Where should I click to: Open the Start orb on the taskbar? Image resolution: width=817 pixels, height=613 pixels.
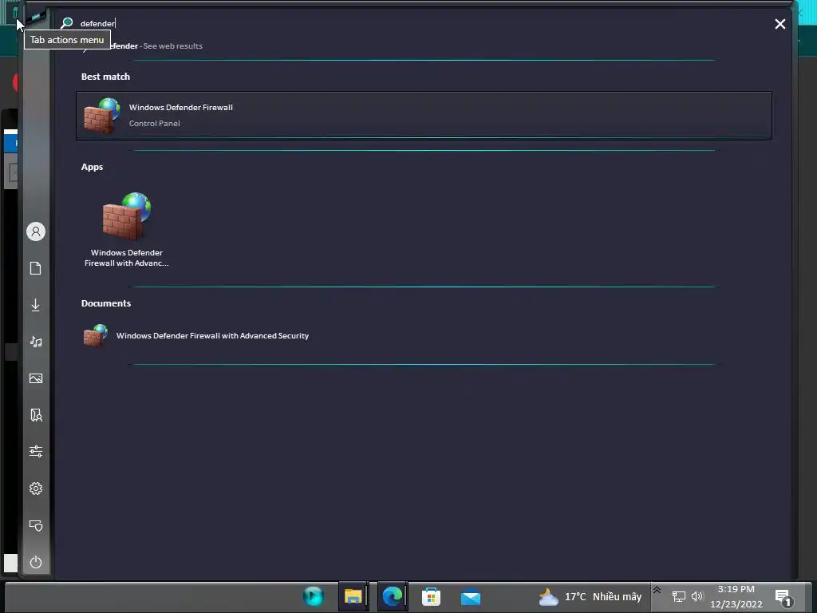[314, 596]
